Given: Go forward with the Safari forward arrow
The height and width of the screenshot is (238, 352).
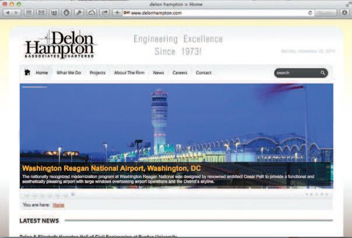Looking at the screenshot, I should click(x=16, y=13).
